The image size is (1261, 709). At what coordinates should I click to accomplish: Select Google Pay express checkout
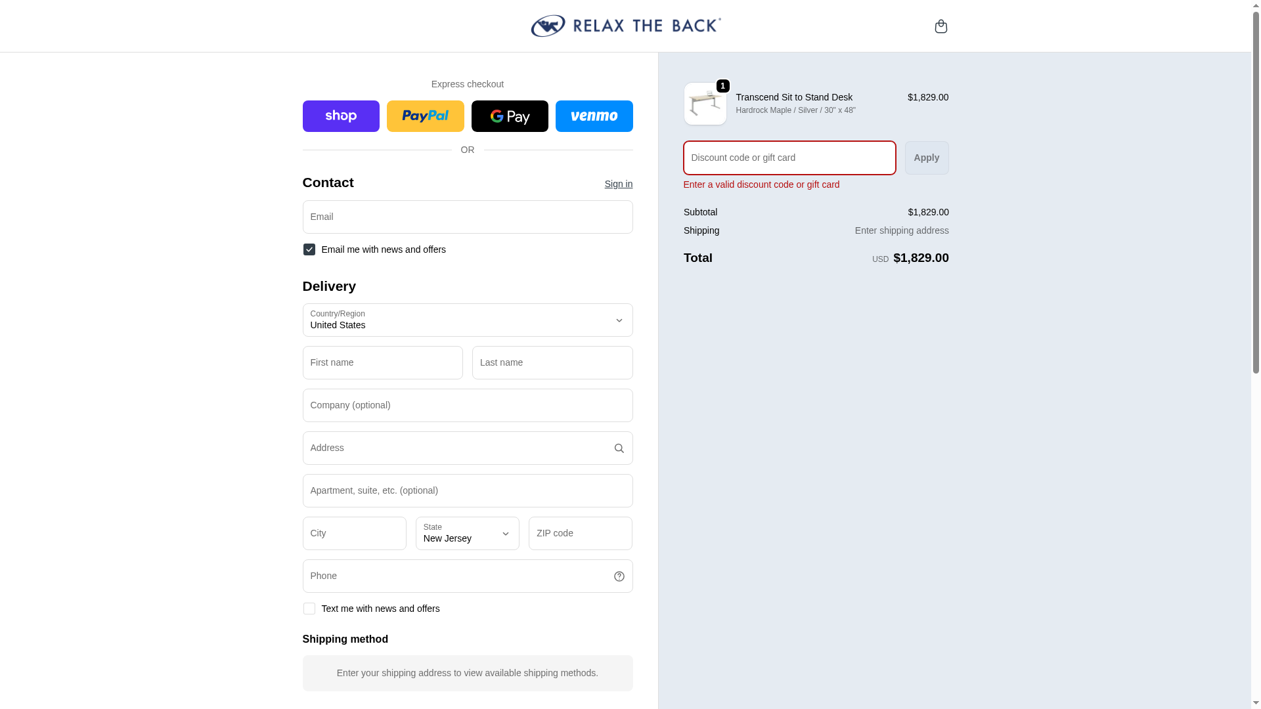(510, 116)
